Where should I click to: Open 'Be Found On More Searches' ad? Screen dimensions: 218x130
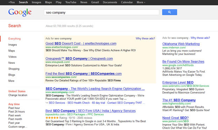pos(183,62)
